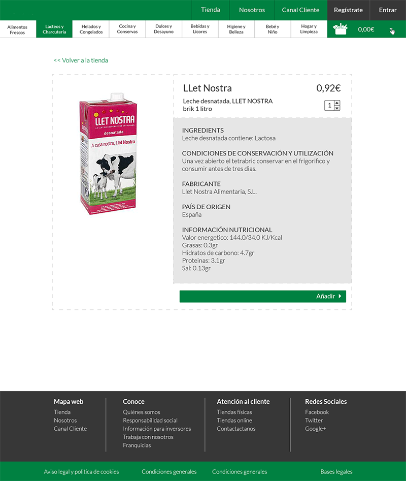
Task: Click Tienda in top menu
Action: (211, 10)
